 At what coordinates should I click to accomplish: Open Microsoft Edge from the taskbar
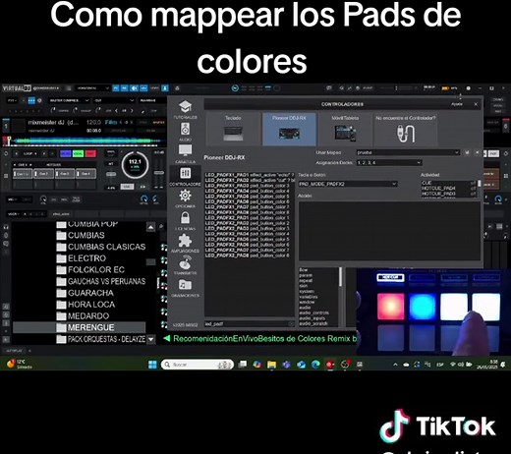pyautogui.click(x=315, y=365)
